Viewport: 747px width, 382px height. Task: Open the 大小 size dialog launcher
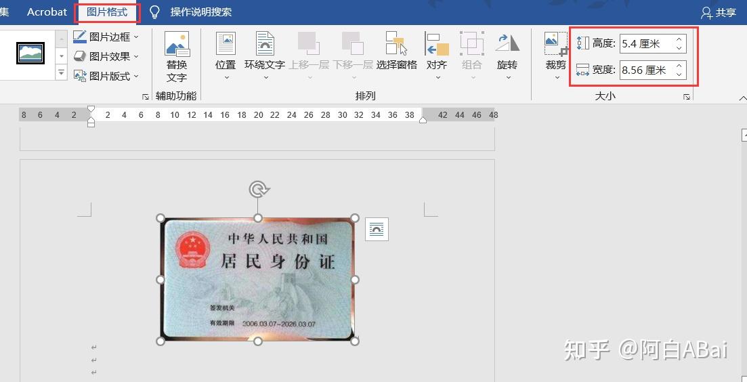click(687, 97)
